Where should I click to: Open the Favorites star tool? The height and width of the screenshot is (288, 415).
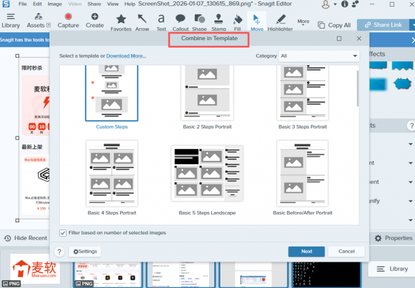(121, 20)
